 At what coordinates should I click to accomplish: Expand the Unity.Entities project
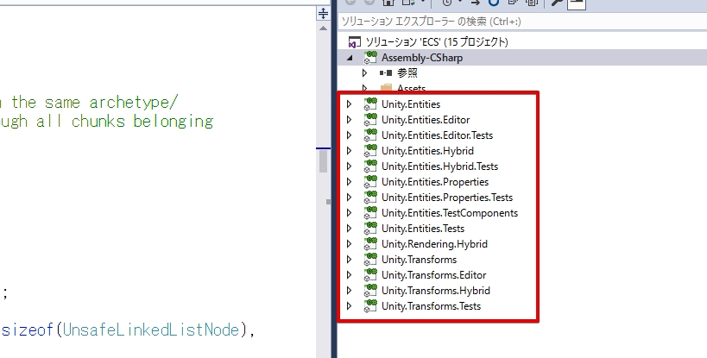(349, 104)
